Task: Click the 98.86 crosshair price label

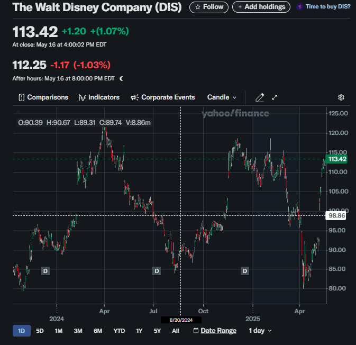Action: pos(336,215)
